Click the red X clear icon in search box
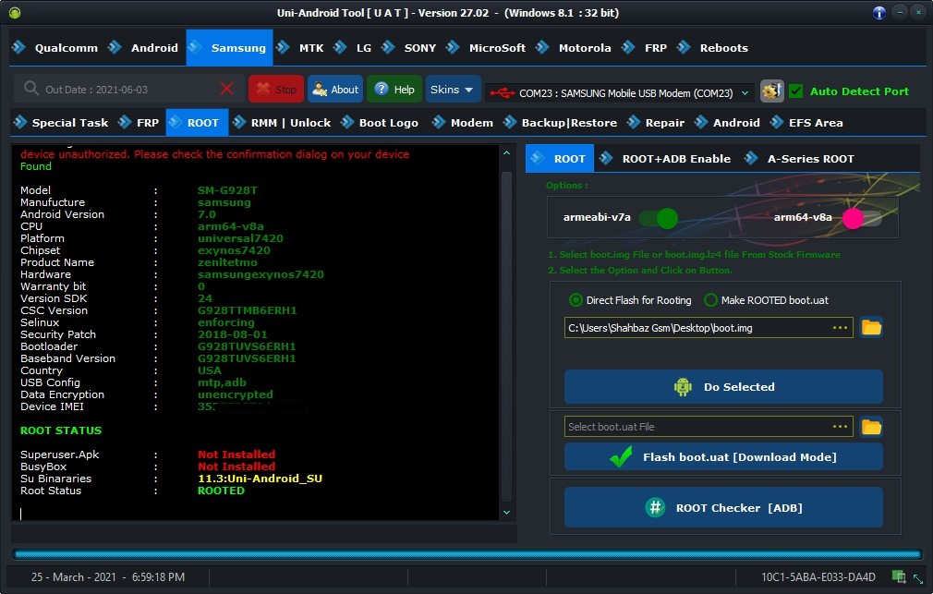933x594 pixels. (x=226, y=89)
